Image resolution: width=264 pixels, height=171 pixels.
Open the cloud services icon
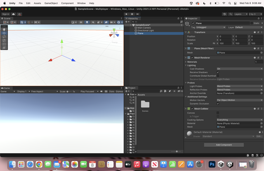coord(14,14)
